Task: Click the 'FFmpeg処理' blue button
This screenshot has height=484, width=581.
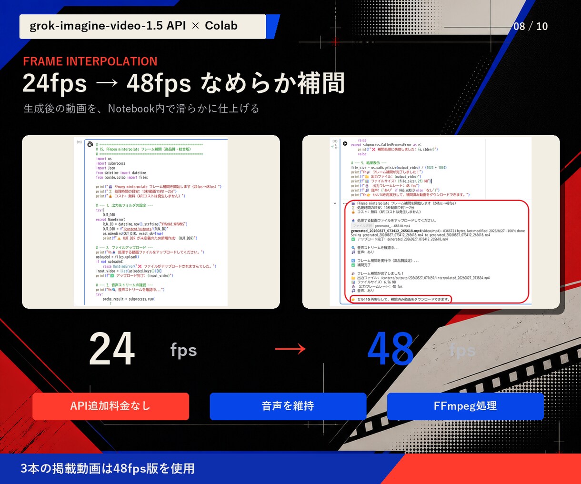Action: (x=465, y=406)
